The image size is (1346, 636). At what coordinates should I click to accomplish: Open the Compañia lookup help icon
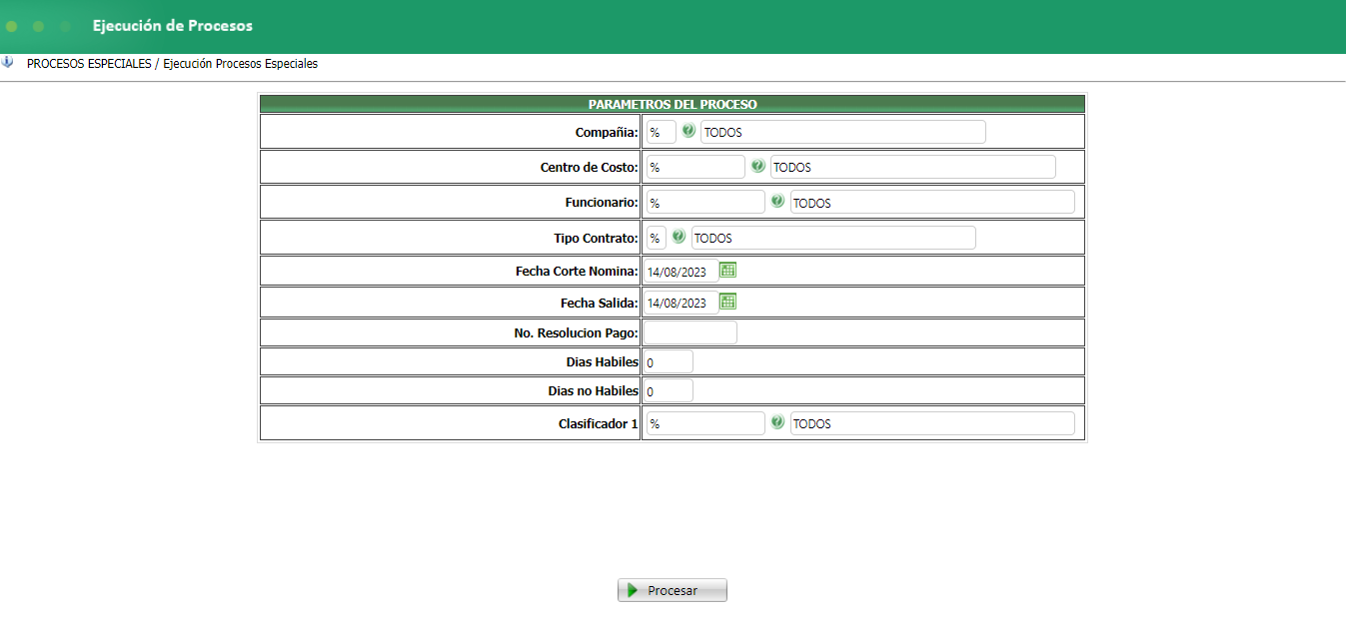[x=688, y=131]
